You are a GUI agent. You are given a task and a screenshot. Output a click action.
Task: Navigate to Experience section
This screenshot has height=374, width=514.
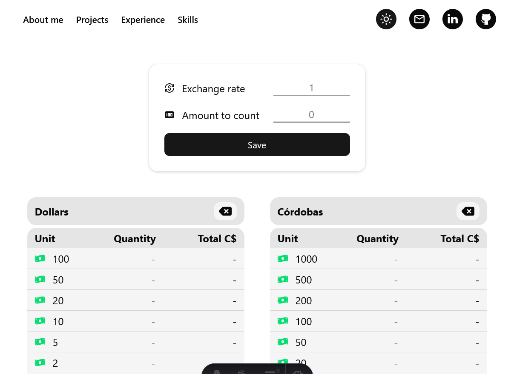pyautogui.click(x=143, y=20)
